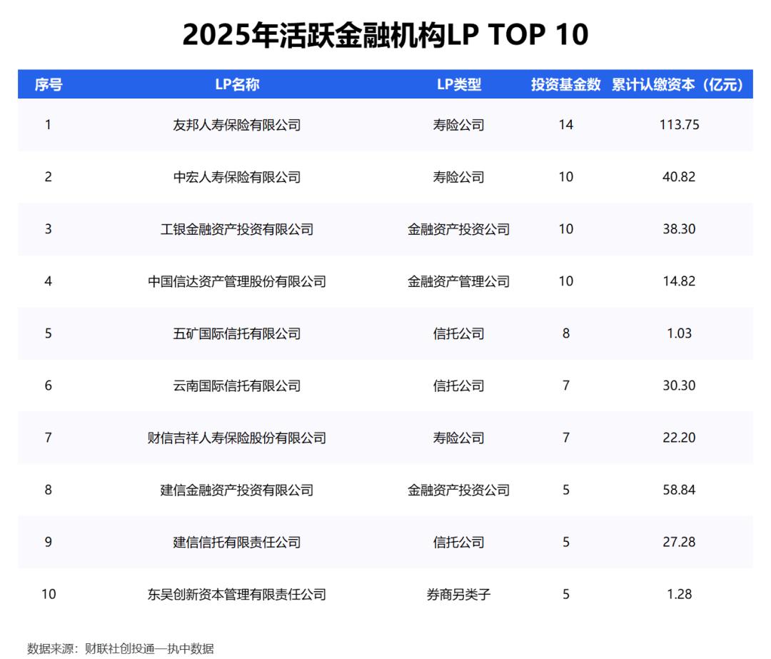Click 寿险公司 type in the 中宏人寿 row

coord(459,177)
